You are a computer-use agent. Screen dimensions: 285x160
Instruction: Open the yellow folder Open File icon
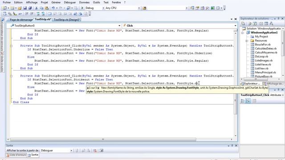pos(20,8)
